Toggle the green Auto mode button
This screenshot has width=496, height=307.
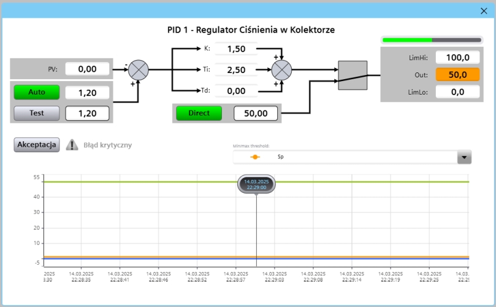pos(37,92)
